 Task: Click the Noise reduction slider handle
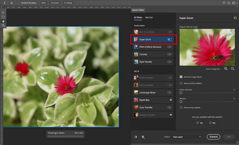click(181, 93)
